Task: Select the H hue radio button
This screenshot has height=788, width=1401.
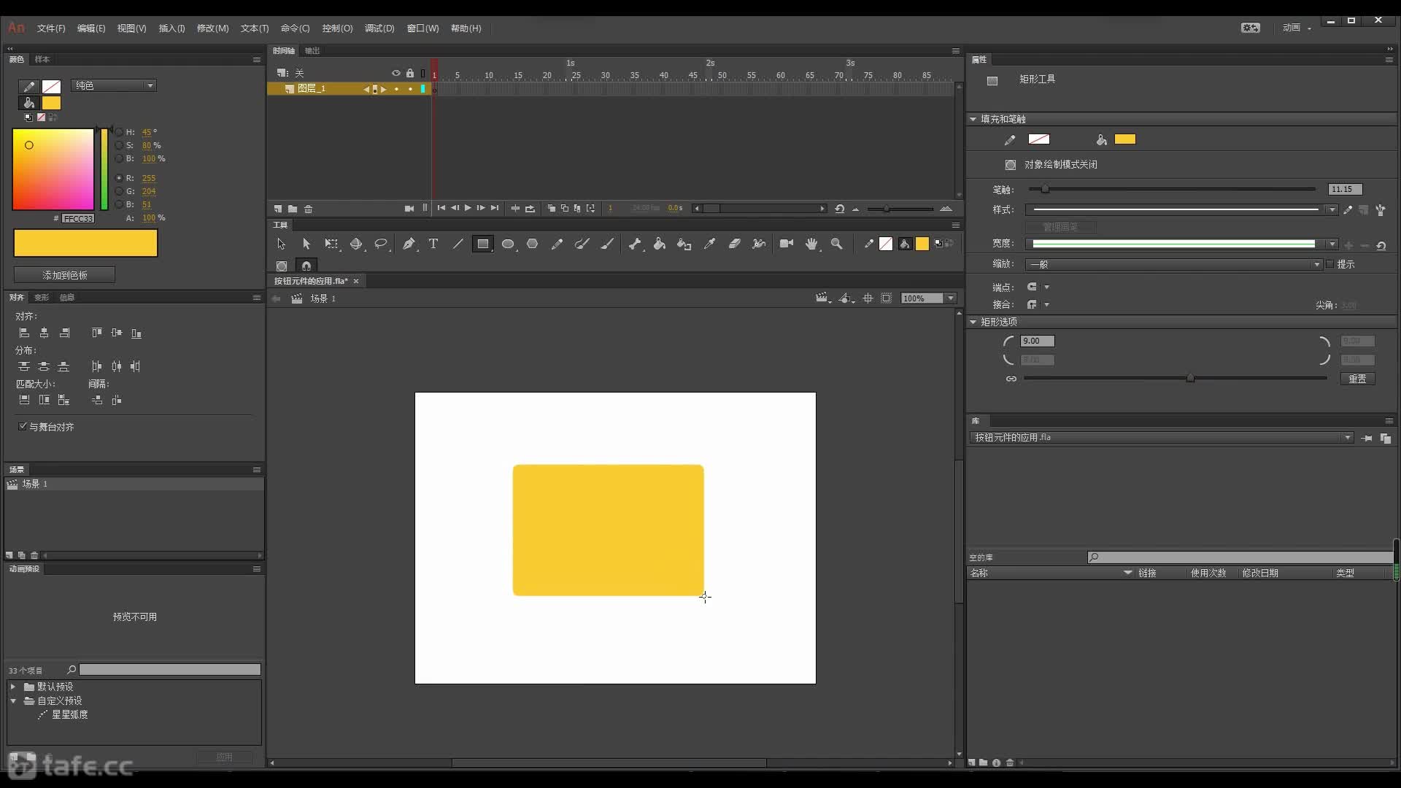Action: 119,132
